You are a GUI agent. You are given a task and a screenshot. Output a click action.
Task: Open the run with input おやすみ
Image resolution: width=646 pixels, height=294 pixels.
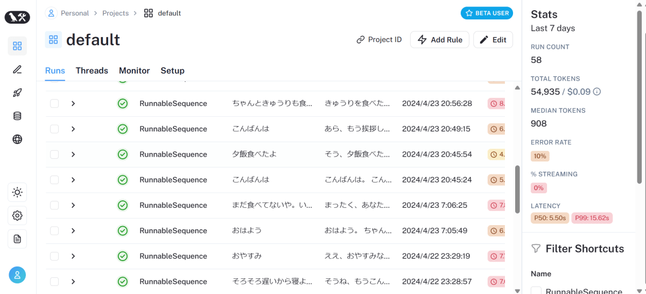247,256
